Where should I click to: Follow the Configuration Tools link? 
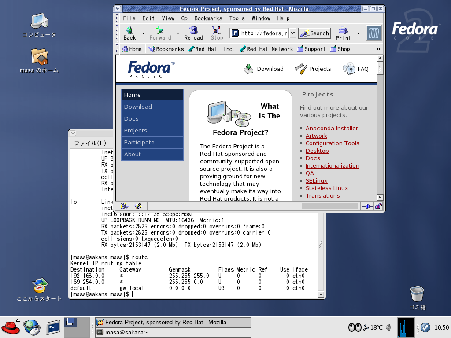(332, 143)
